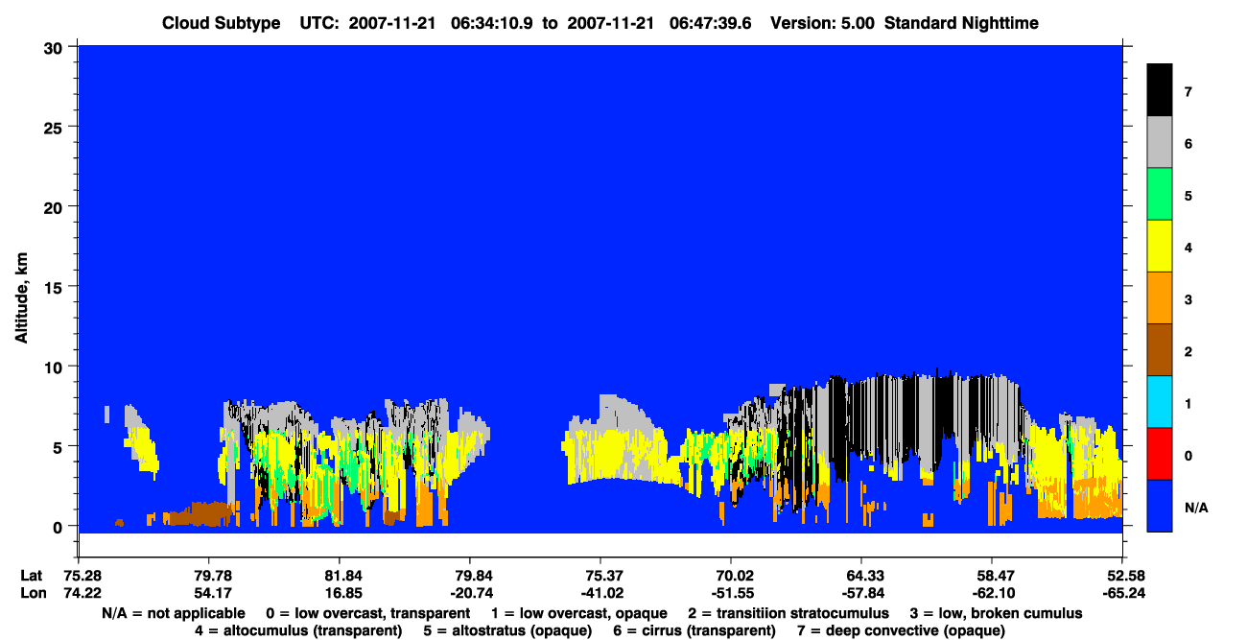
Task: Click the yellow altocumulus colorbar segment
Action: point(1160,247)
